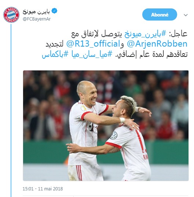
Task: Open the attached photo of celebrating players
Action: click(x=106, y=125)
